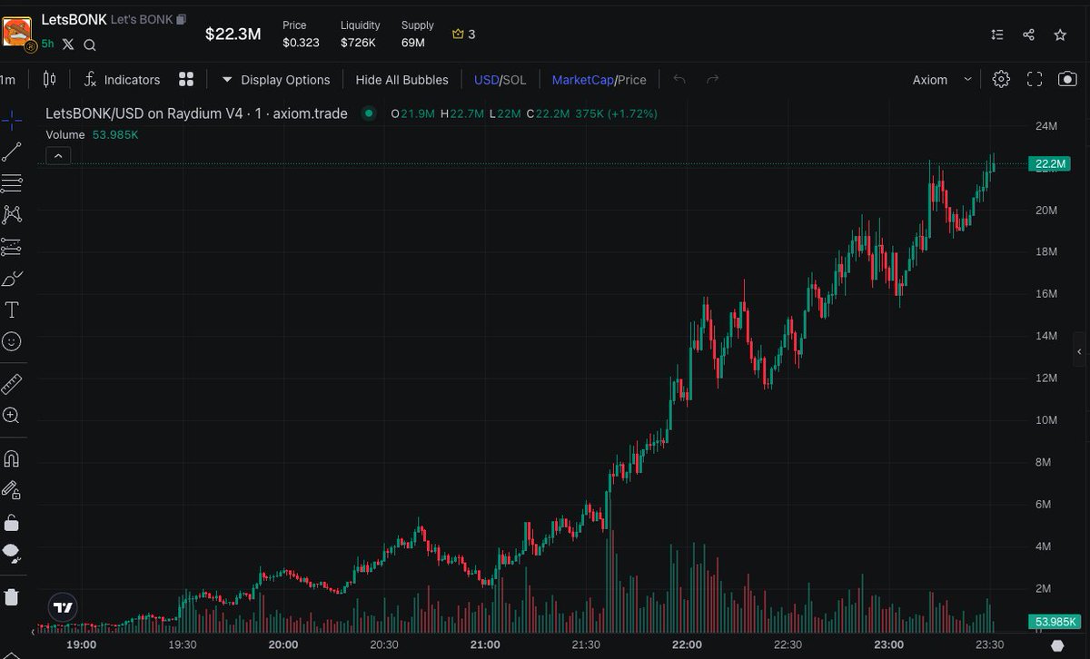Remove drawings with the trash icon
Viewport: 1090px width, 659px height.
(x=11, y=596)
